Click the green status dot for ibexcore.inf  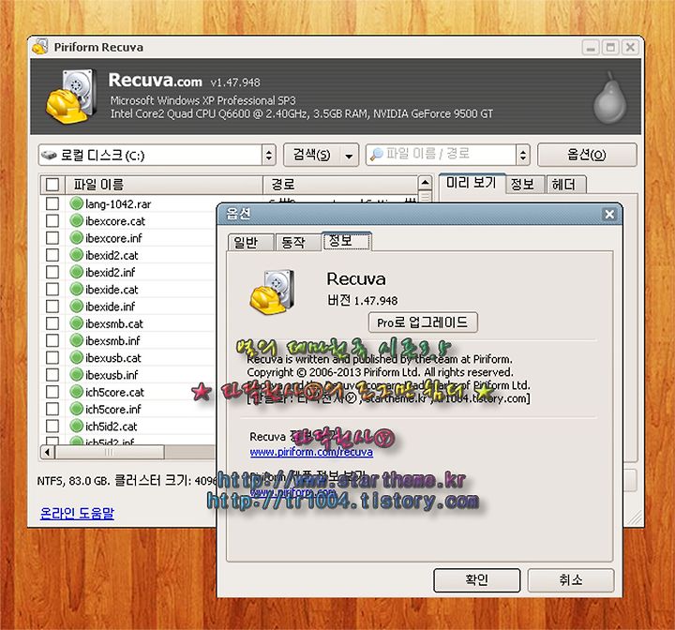click(76, 238)
